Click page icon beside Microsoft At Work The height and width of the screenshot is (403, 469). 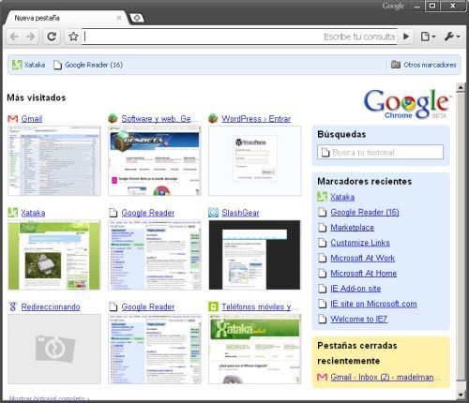click(x=322, y=258)
